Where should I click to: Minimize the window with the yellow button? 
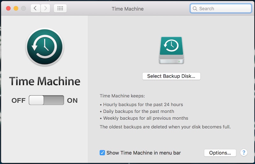(16, 8)
